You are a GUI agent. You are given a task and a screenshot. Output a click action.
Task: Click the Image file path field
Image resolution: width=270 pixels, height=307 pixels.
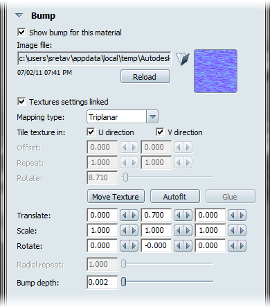click(x=94, y=58)
